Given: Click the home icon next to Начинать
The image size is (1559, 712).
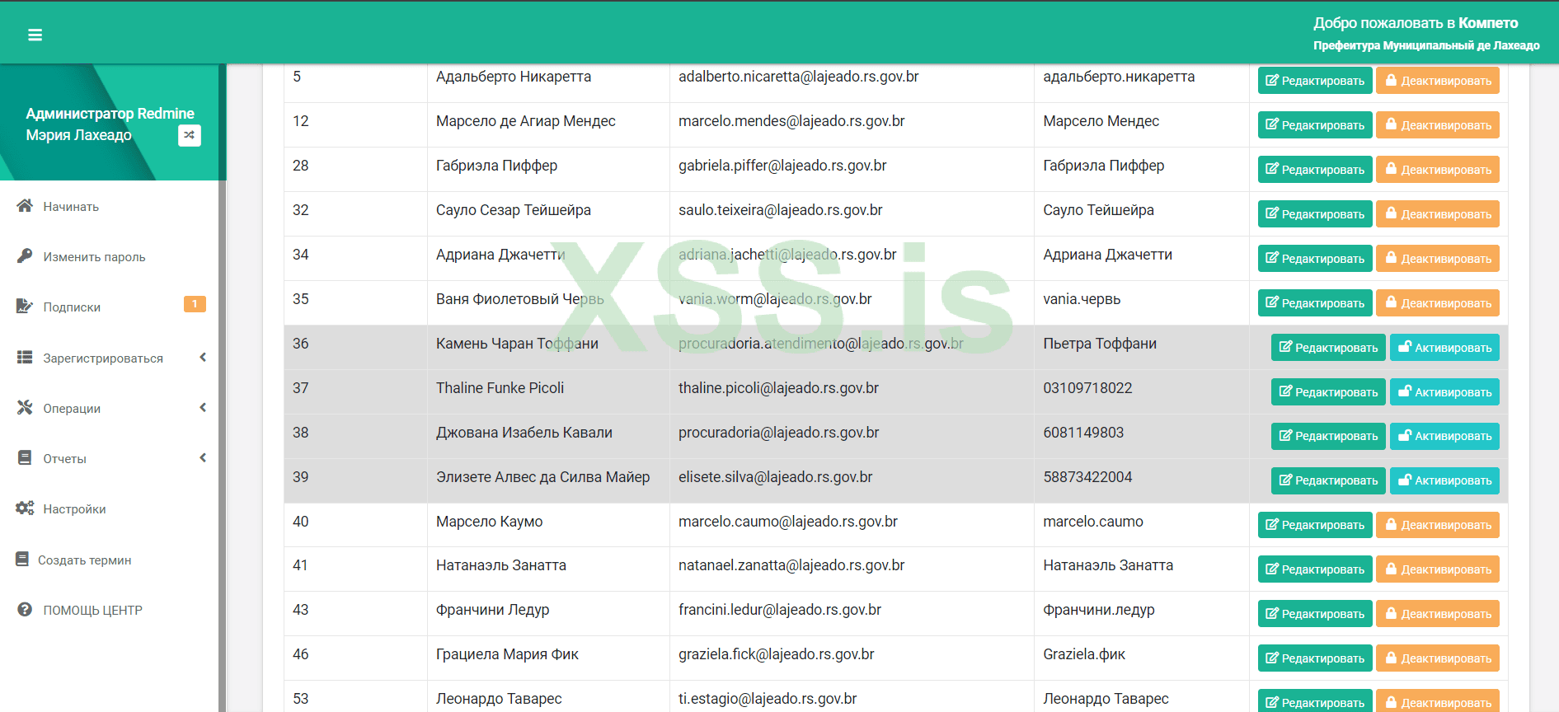Looking at the screenshot, I should click(x=25, y=206).
